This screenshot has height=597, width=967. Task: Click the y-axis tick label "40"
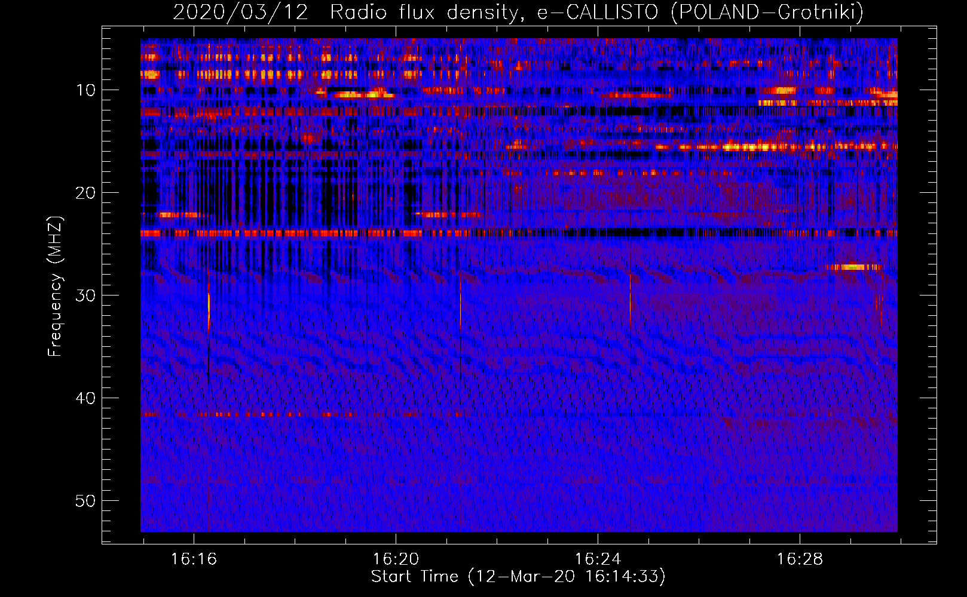tap(85, 398)
